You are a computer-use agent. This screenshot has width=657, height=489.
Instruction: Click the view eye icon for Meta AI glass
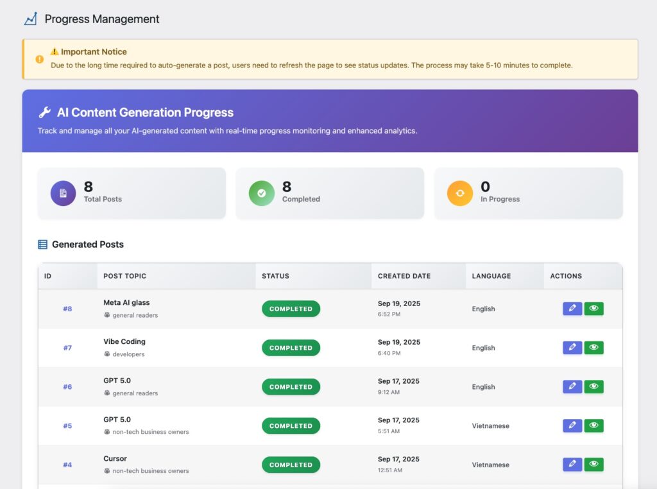[x=593, y=309]
